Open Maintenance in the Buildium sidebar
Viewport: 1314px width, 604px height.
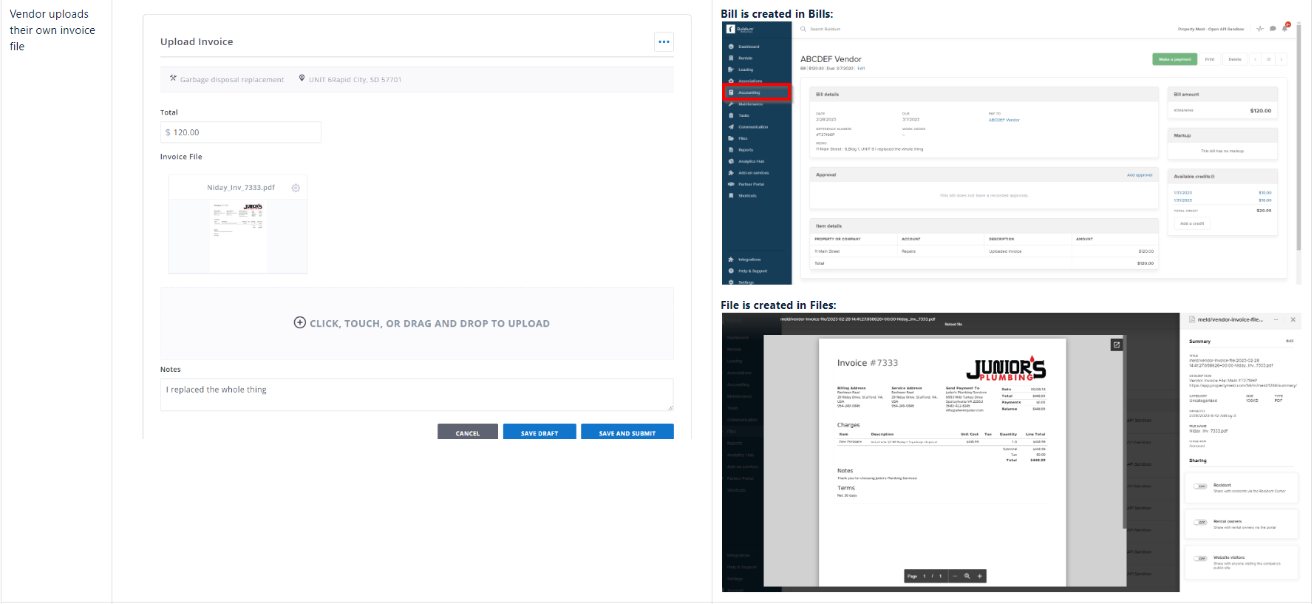[x=750, y=104]
